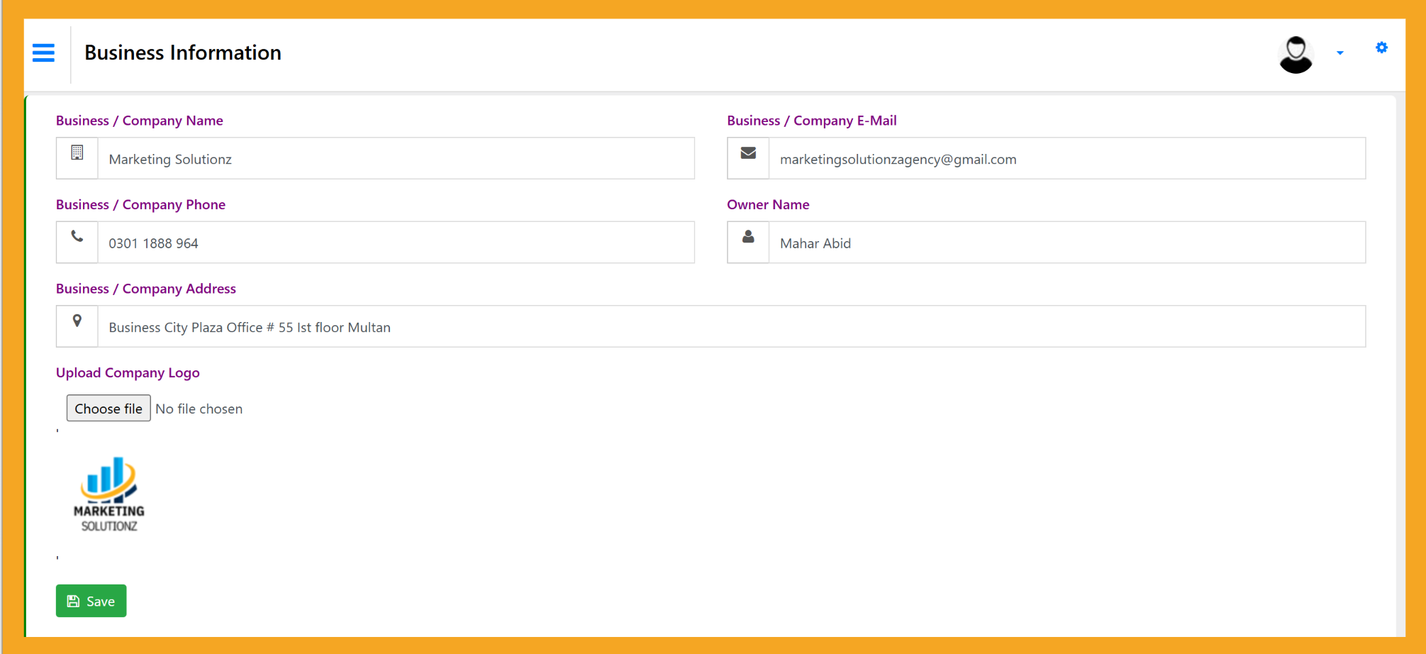Open settings via the gear icon
This screenshot has height=654, width=1426.
coord(1381,48)
